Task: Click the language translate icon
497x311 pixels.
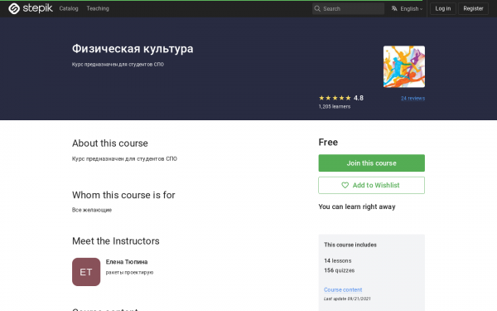Action: click(394, 8)
